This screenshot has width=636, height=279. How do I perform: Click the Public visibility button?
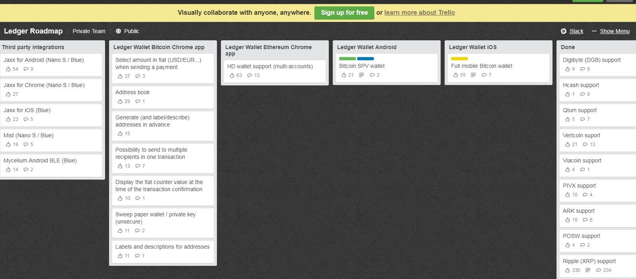[x=127, y=31]
